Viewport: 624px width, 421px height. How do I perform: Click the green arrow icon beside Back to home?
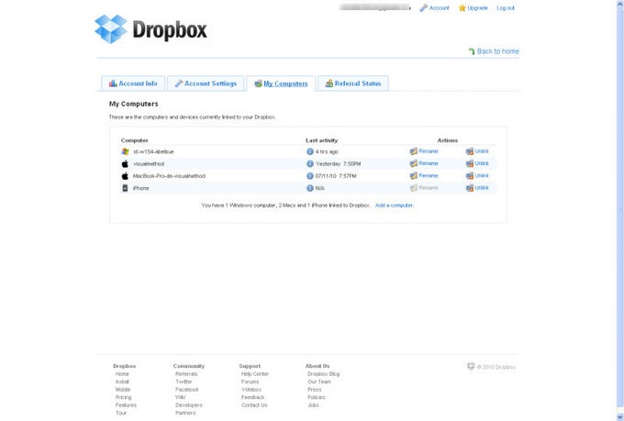point(472,51)
